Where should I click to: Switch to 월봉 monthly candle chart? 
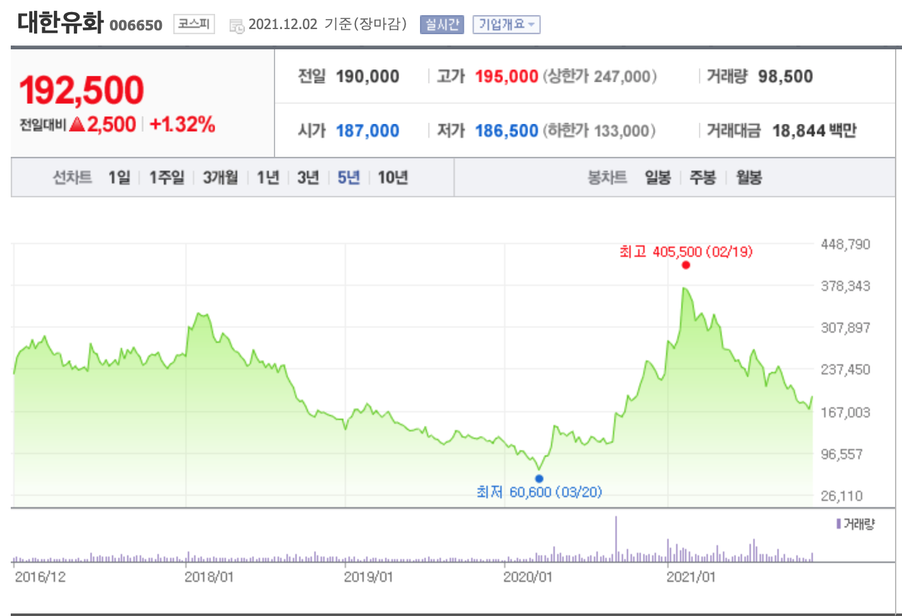pyautogui.click(x=749, y=177)
